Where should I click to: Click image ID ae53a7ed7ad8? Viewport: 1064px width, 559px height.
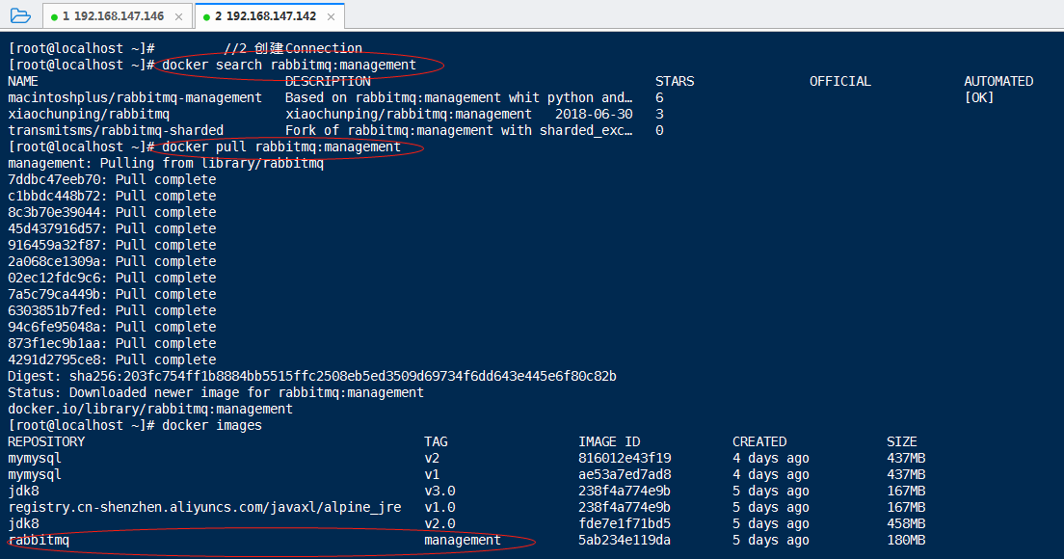(625, 474)
